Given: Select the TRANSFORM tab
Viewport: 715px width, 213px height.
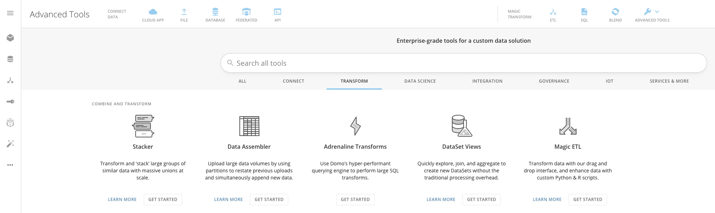Looking at the screenshot, I should pos(354,81).
